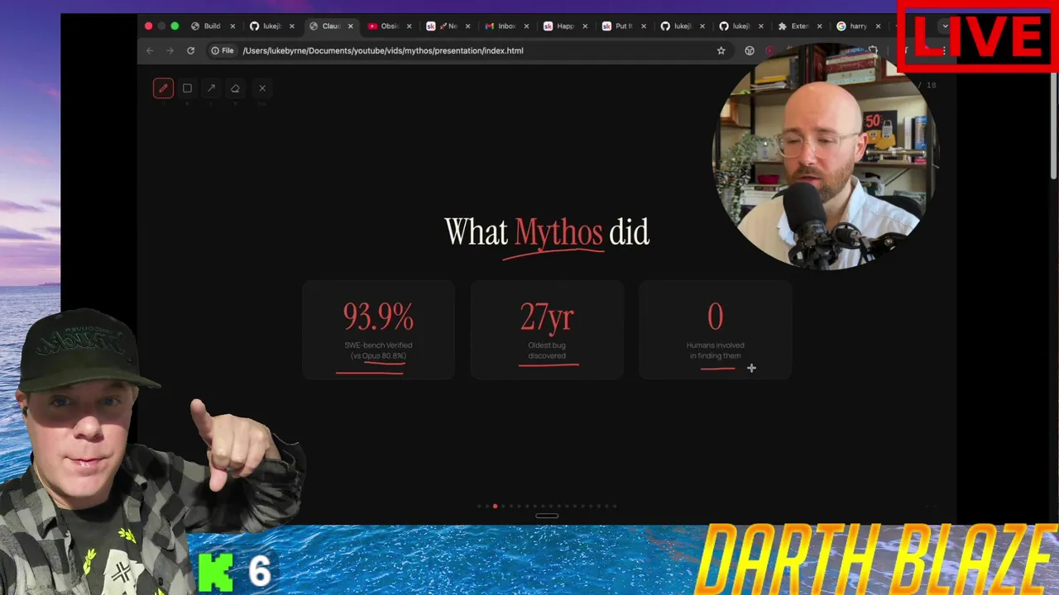
Task: Click Humans involved in finding them label
Action: (715, 350)
